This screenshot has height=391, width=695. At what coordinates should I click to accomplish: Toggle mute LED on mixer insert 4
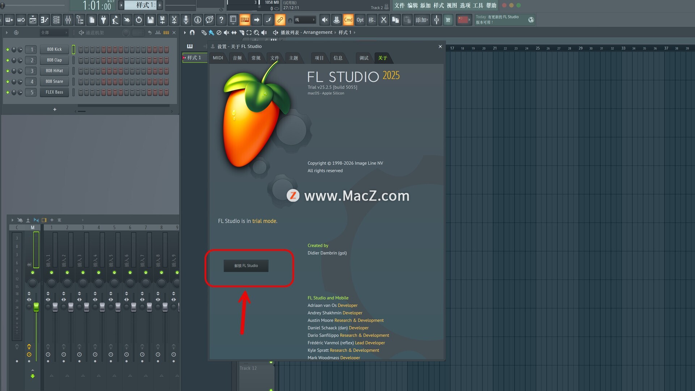98,272
